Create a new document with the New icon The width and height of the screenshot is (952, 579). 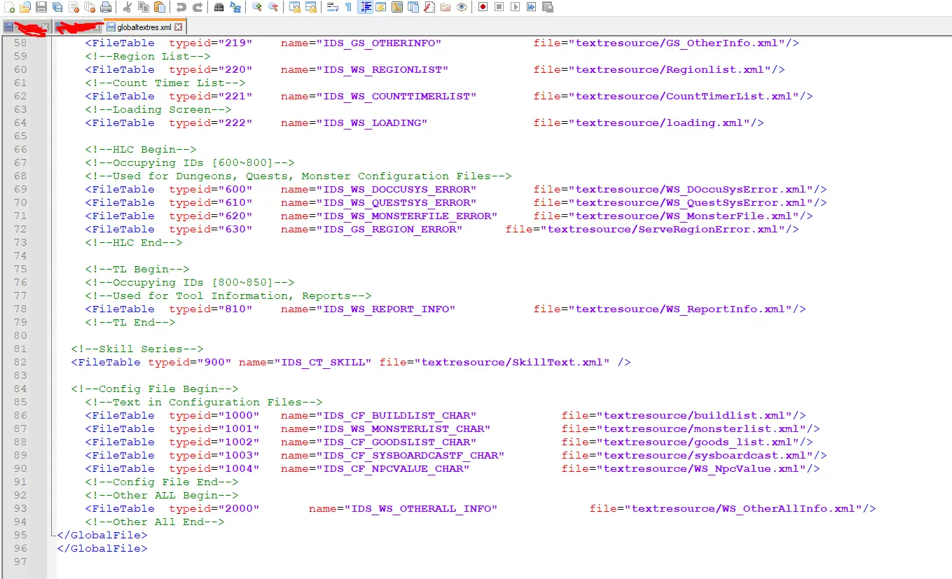coord(9,7)
